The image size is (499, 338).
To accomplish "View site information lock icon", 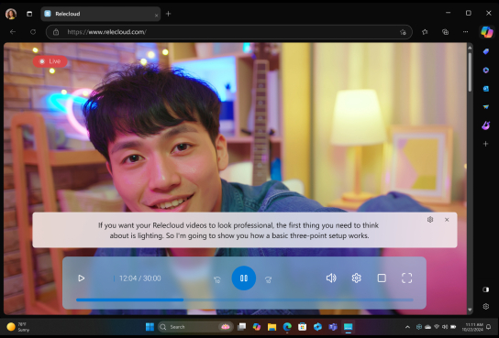I will (x=56, y=32).
